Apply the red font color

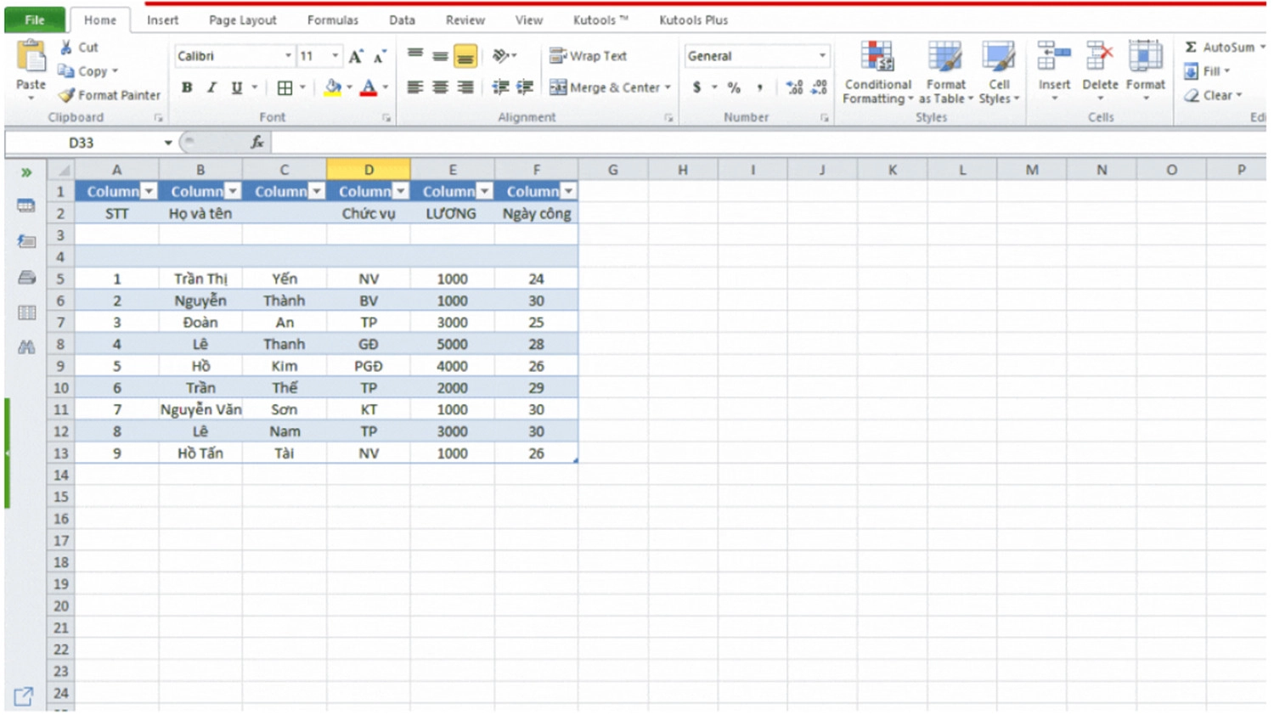[x=369, y=87]
